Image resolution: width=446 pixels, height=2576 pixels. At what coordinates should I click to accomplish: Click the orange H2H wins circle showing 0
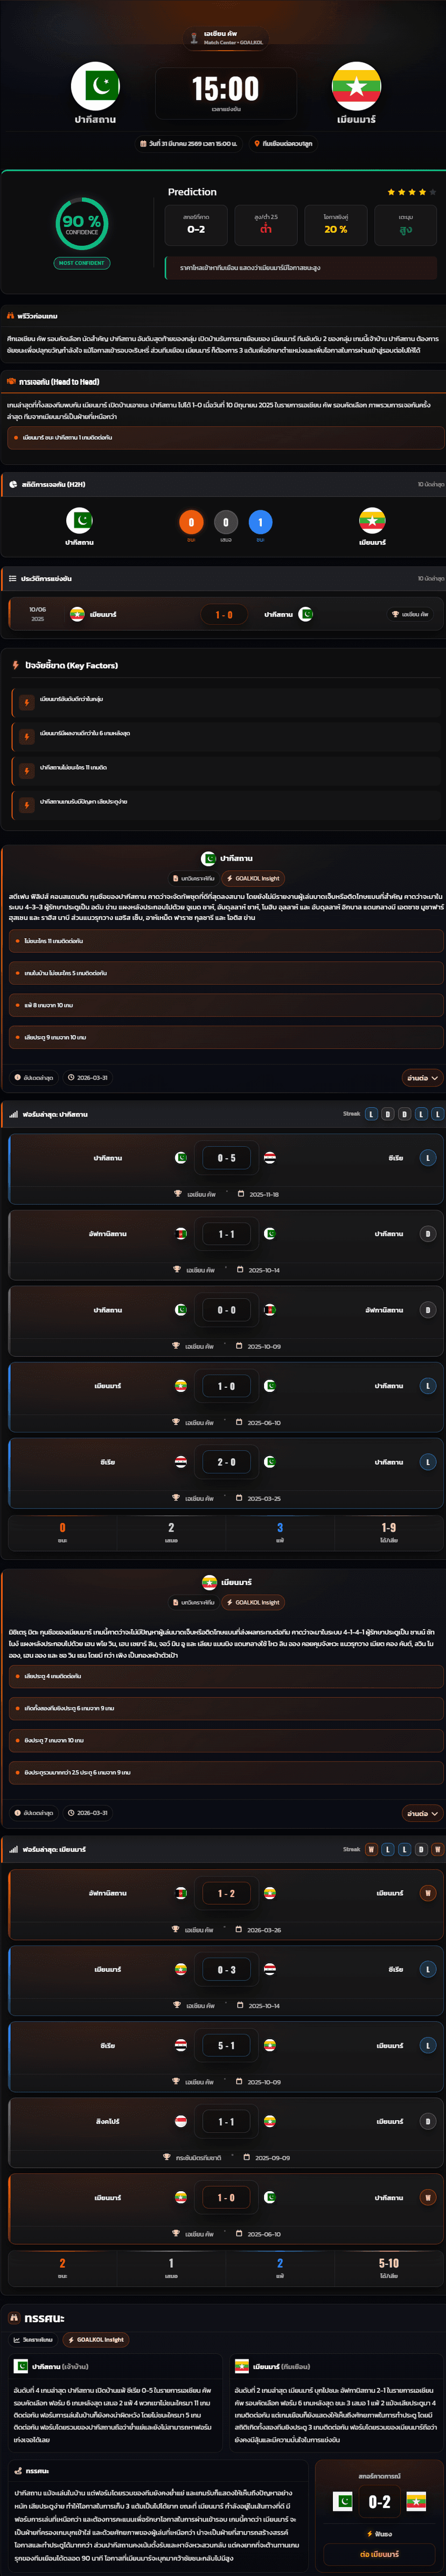191,522
